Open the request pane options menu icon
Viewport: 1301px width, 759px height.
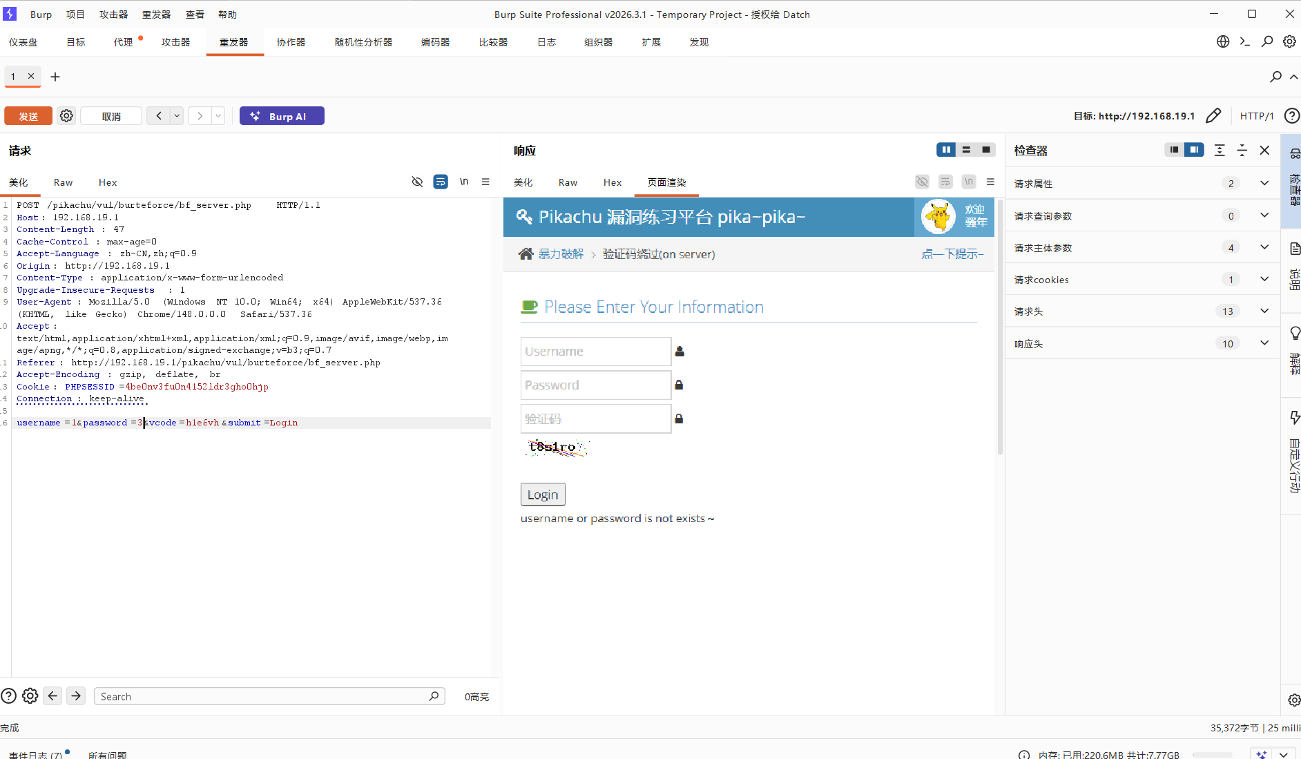485,182
